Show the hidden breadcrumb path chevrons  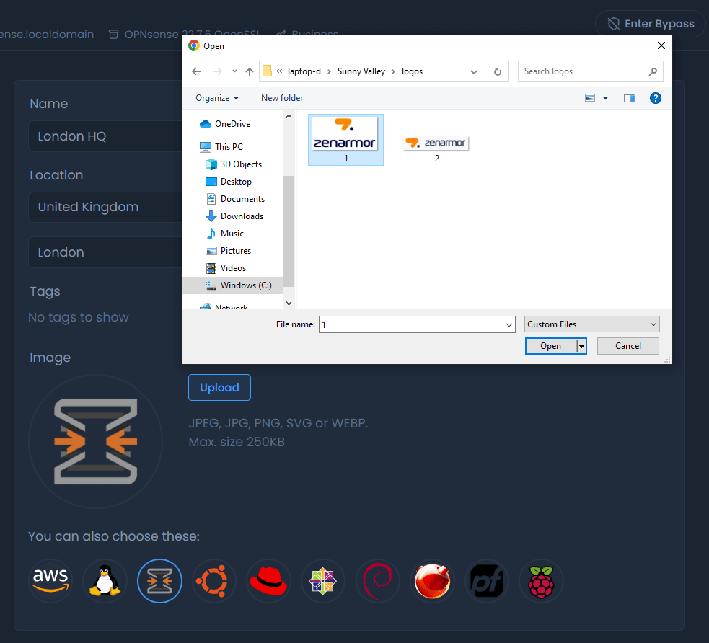point(279,71)
